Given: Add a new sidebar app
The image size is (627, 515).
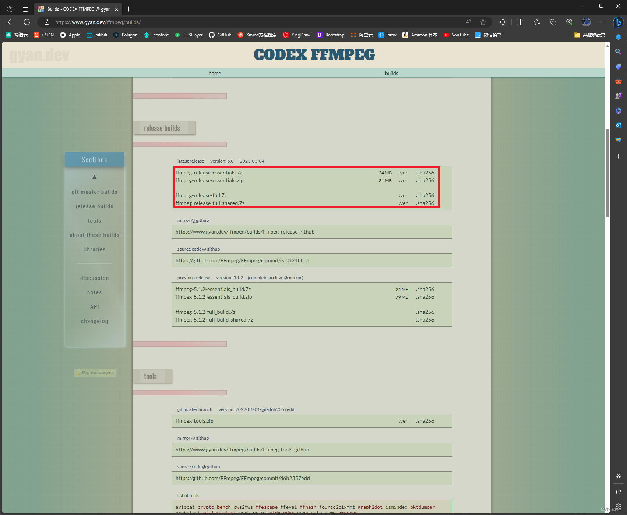Looking at the screenshot, I should pos(619,156).
